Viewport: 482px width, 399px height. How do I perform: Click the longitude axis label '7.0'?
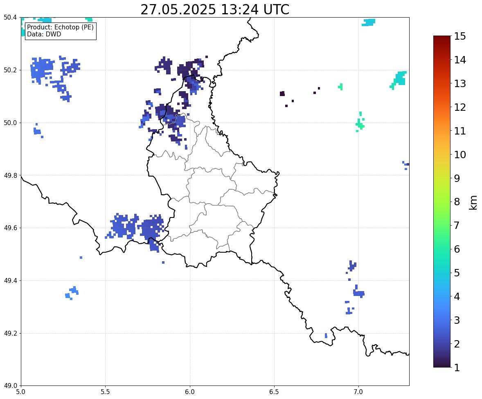(358, 392)
